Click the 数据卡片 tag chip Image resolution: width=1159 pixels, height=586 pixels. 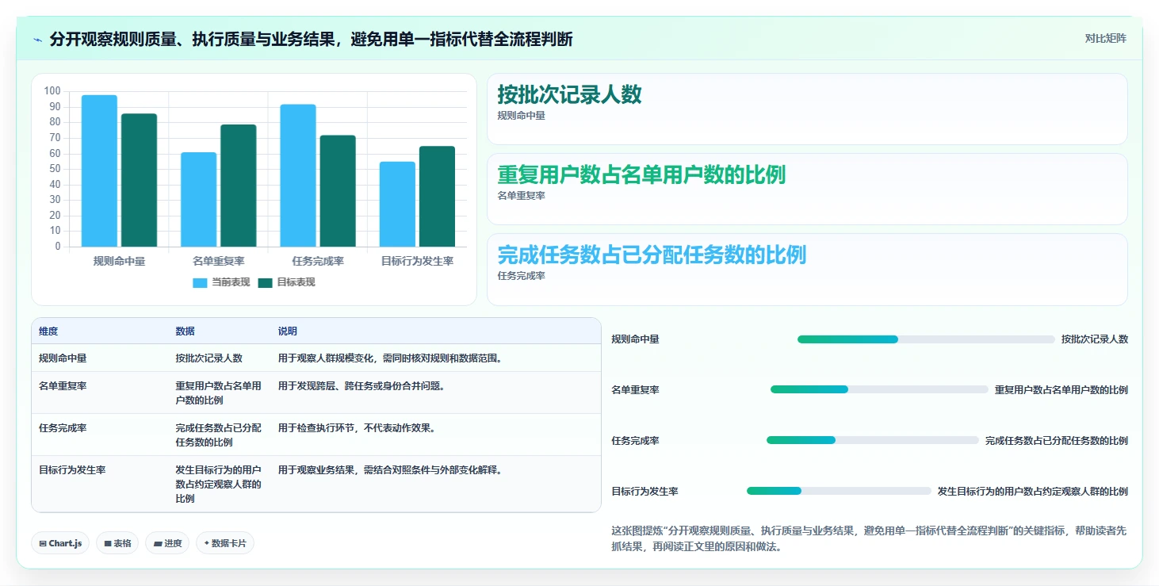225,543
